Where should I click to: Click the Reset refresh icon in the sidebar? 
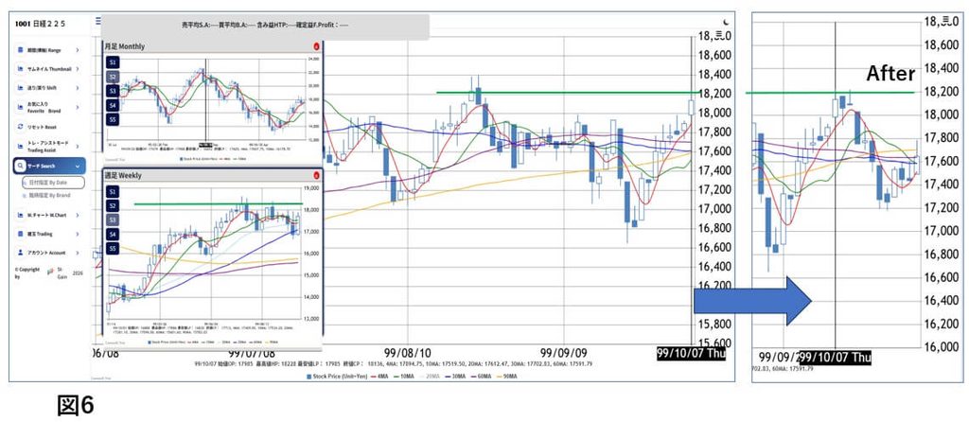pos(21,126)
